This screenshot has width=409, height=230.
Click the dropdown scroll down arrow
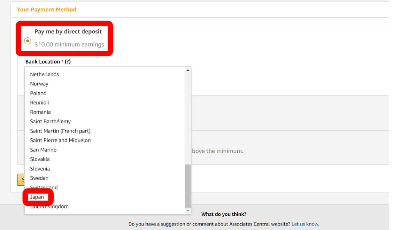pos(188,211)
